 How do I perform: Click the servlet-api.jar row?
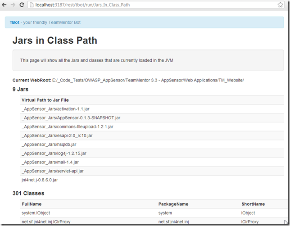(52, 171)
